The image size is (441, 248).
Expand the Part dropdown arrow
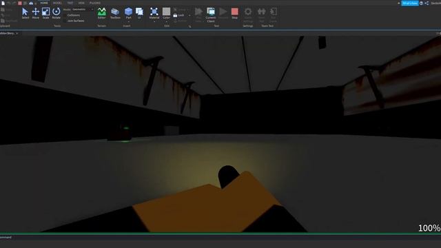(x=129, y=21)
